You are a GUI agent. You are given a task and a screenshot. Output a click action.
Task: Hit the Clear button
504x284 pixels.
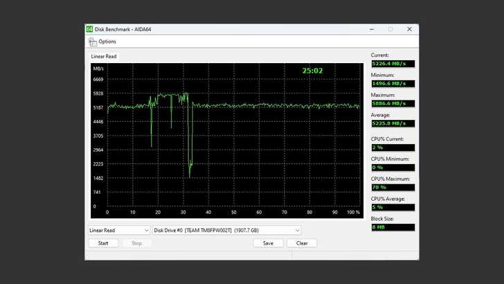(302, 243)
